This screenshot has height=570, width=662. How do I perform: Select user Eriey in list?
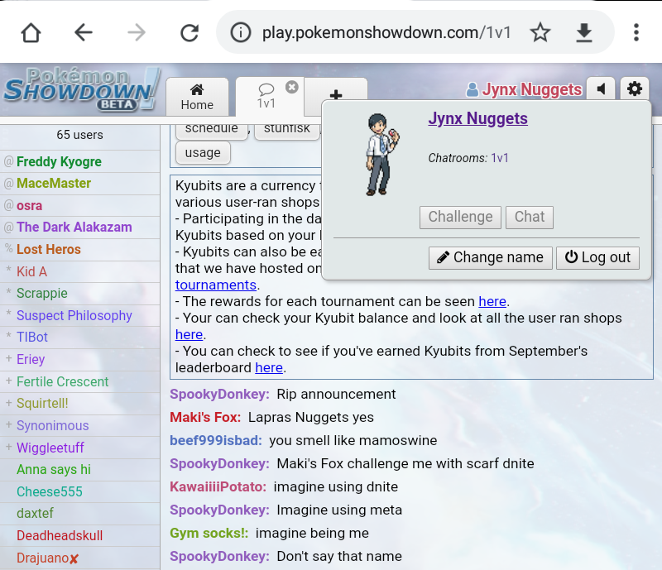tap(79, 359)
